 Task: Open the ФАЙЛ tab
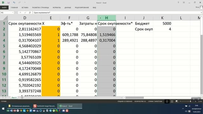tap(4, 8)
